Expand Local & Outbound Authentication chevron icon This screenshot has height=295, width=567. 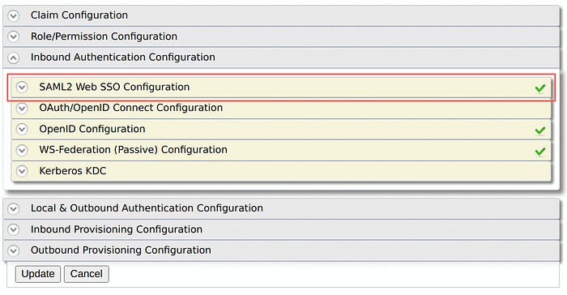tap(14, 208)
